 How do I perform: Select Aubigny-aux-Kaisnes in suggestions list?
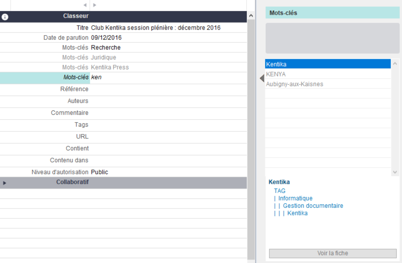click(328, 84)
